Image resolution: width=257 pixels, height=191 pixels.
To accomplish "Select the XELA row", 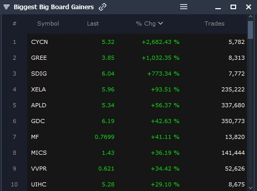I will click(137, 89).
